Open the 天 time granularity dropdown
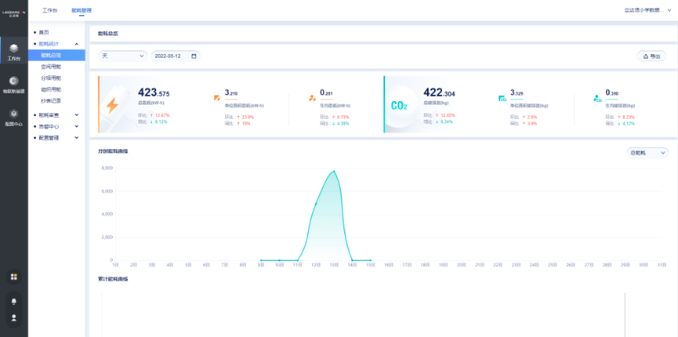The height and width of the screenshot is (337, 678). tap(123, 56)
